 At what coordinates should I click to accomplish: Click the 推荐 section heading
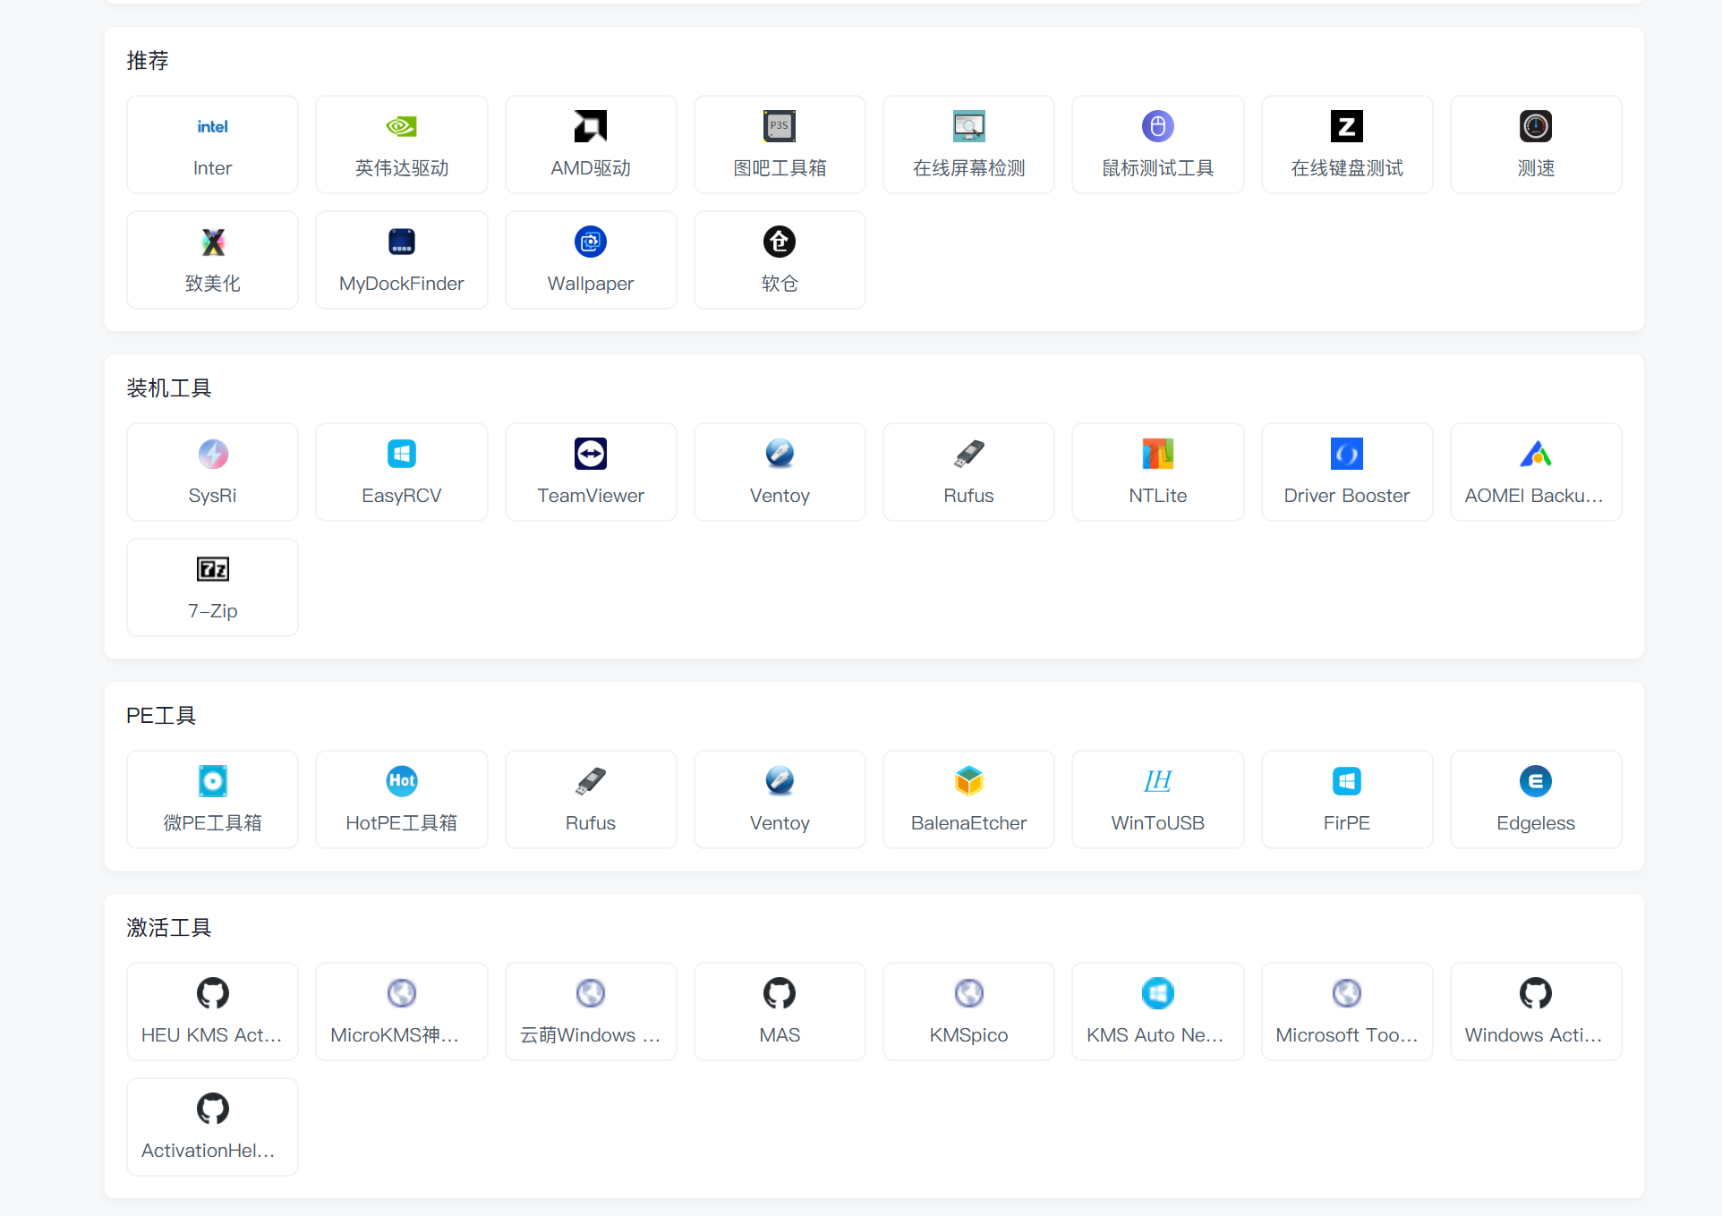click(148, 60)
